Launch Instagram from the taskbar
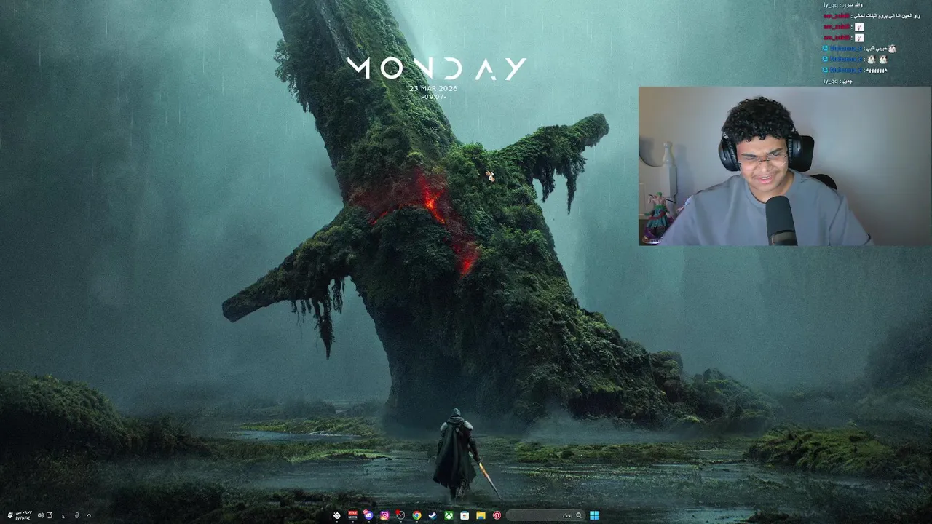Image resolution: width=932 pixels, height=524 pixels. point(384,515)
